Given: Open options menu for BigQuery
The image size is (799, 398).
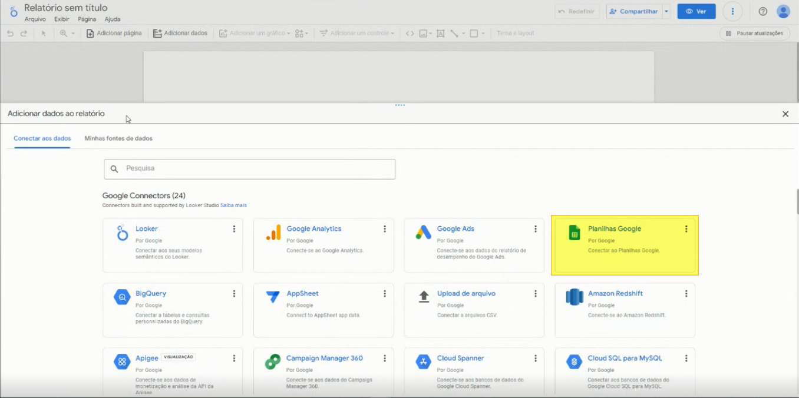Looking at the screenshot, I should tap(234, 294).
